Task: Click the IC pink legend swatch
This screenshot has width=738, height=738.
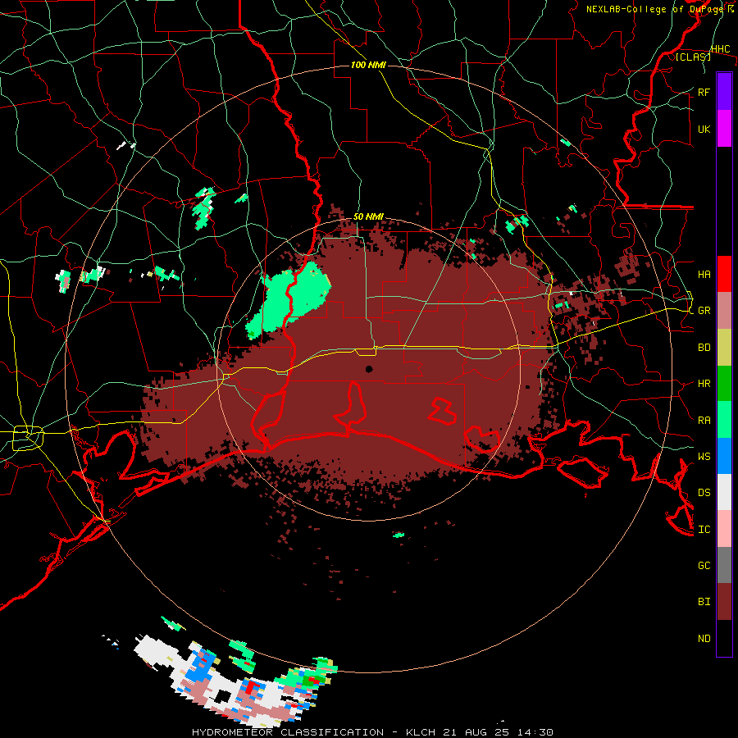Action: pyautogui.click(x=724, y=529)
